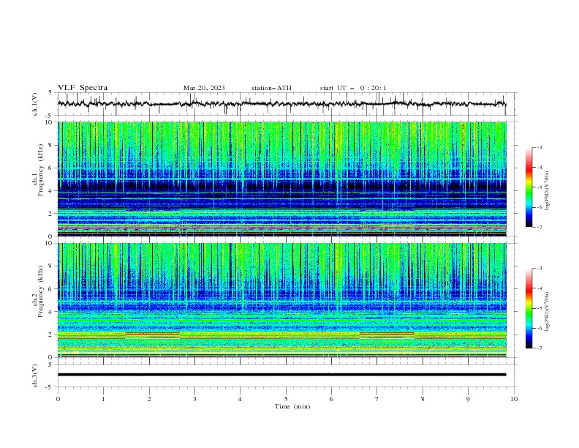Click the lower color bar '-7' label
The height and width of the screenshot is (448, 579).
(x=539, y=348)
